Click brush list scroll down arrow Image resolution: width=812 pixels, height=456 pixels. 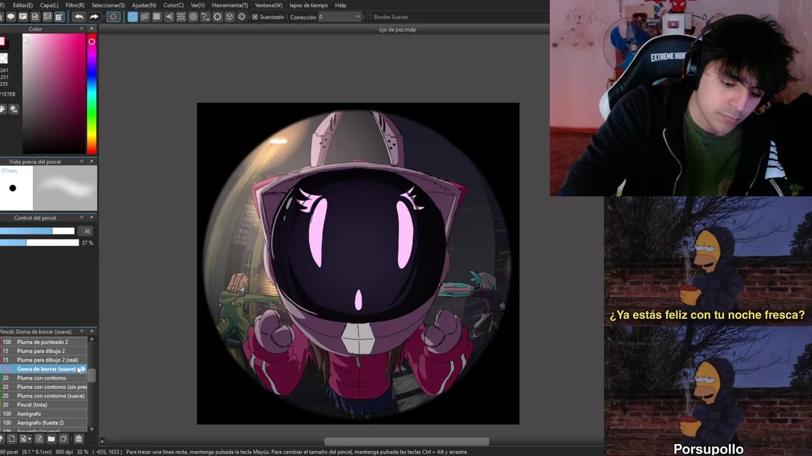[91, 429]
